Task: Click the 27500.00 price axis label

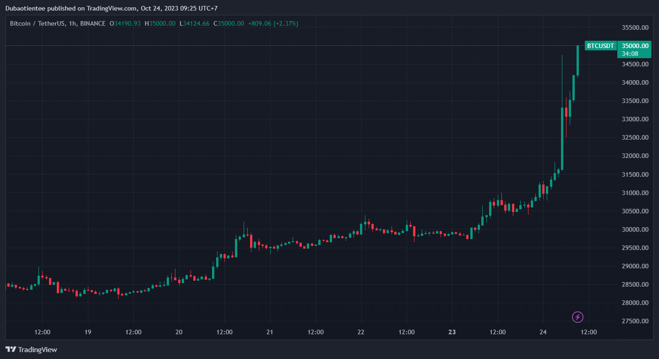Action: point(635,321)
